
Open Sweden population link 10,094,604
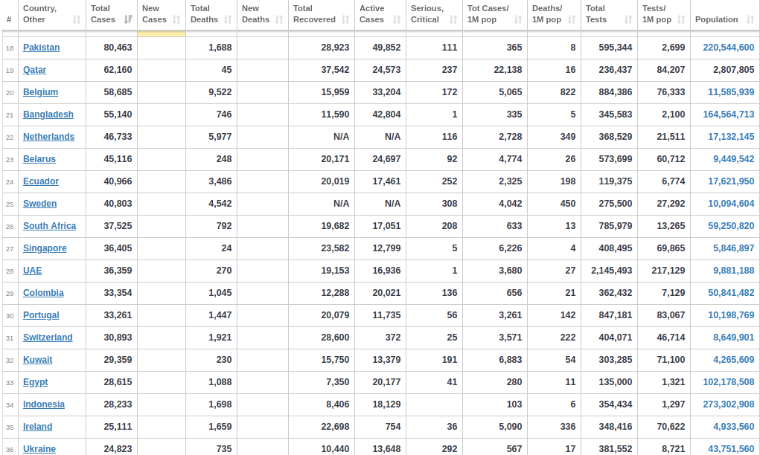[x=731, y=203]
